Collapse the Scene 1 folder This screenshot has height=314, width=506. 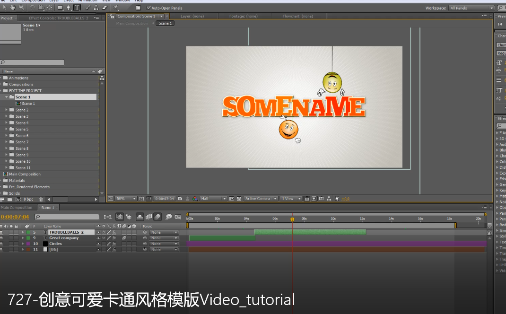(x=6, y=97)
